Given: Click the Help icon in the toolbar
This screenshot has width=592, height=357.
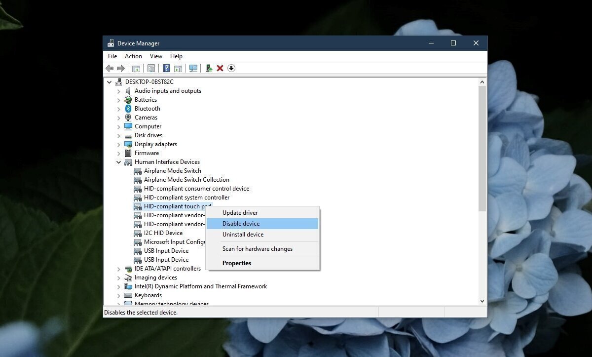Looking at the screenshot, I should (166, 68).
